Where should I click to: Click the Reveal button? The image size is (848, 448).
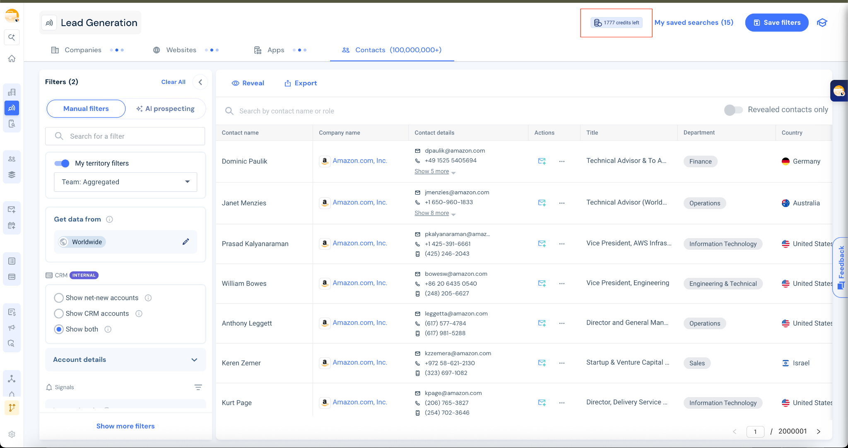(248, 83)
